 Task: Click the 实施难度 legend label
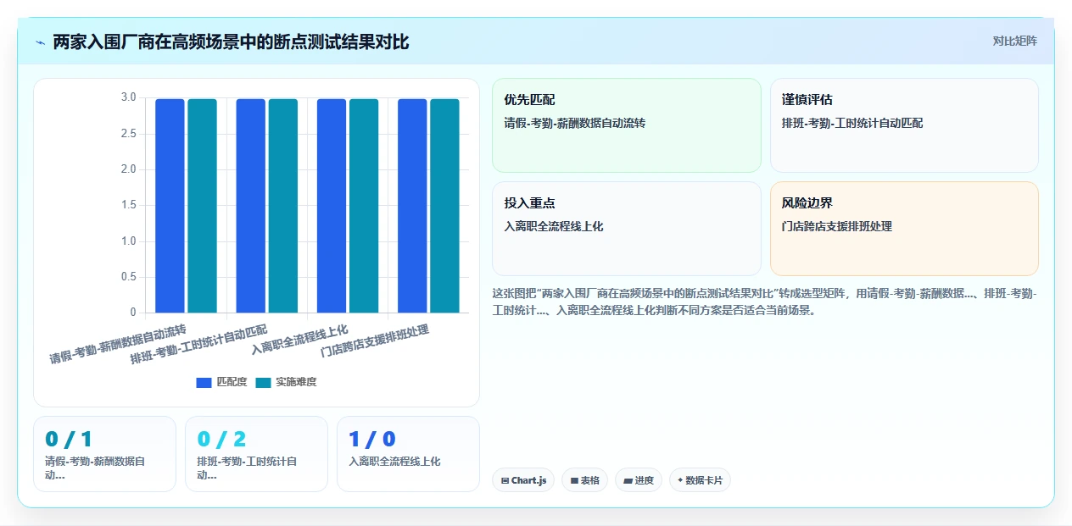point(296,383)
